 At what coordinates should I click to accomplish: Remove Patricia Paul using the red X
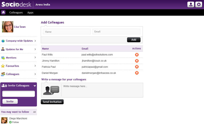tap(137, 67)
